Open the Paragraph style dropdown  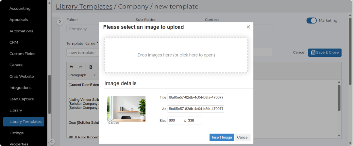[x=82, y=75]
